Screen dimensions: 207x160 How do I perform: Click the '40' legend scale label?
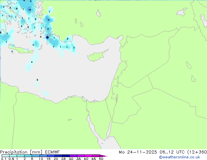86,159
